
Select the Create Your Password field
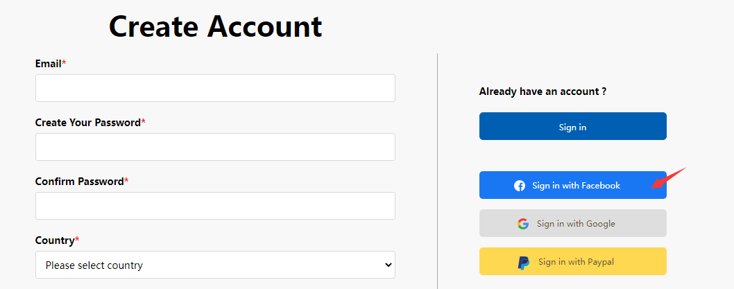[x=215, y=147]
